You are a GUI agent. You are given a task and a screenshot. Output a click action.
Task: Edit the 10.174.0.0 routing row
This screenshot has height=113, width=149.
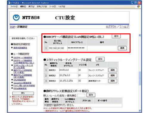click(113, 75)
